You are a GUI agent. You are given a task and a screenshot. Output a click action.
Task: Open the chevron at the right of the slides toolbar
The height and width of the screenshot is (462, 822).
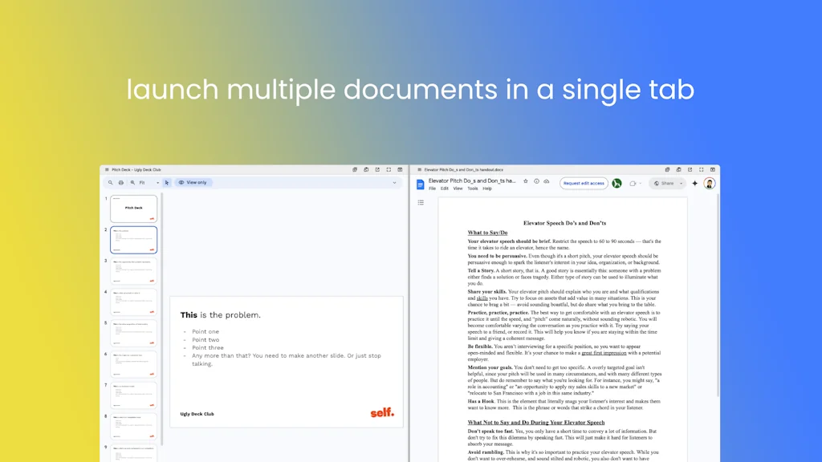click(395, 182)
